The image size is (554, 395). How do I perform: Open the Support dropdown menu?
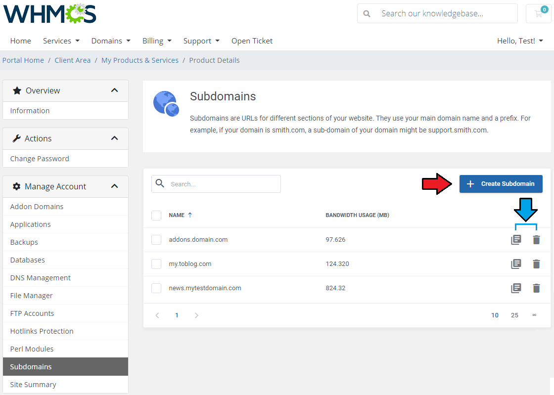[201, 41]
